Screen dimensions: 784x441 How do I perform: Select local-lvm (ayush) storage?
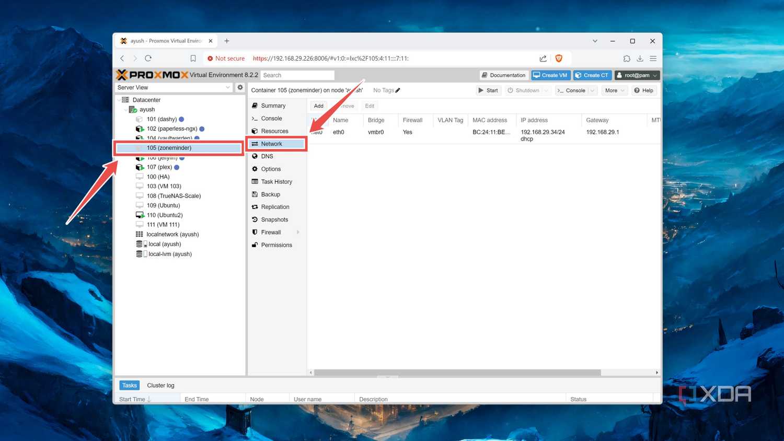click(x=170, y=254)
